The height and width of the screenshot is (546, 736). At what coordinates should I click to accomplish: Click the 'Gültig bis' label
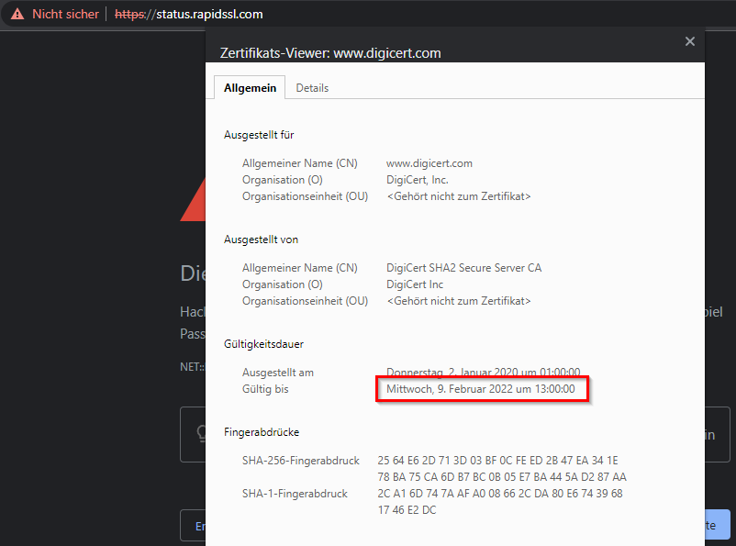(x=265, y=389)
